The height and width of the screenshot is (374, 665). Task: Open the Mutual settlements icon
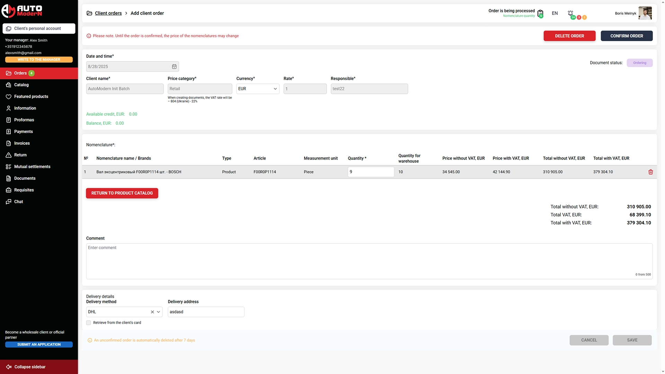[8, 167]
